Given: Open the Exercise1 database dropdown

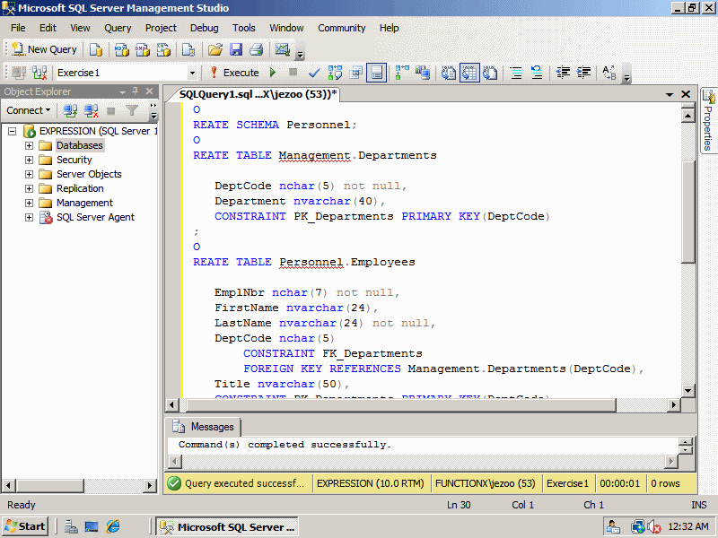Looking at the screenshot, I should [x=192, y=73].
